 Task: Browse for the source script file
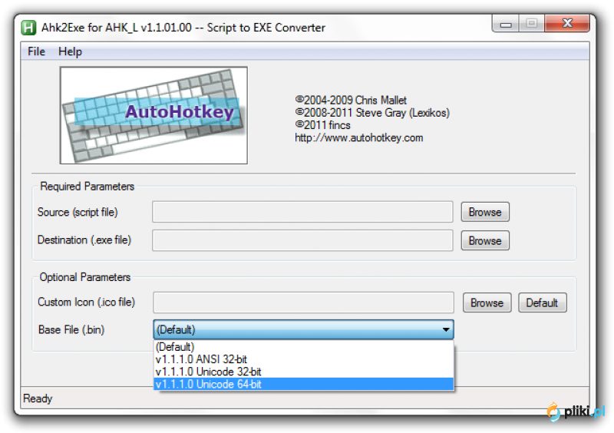(485, 212)
